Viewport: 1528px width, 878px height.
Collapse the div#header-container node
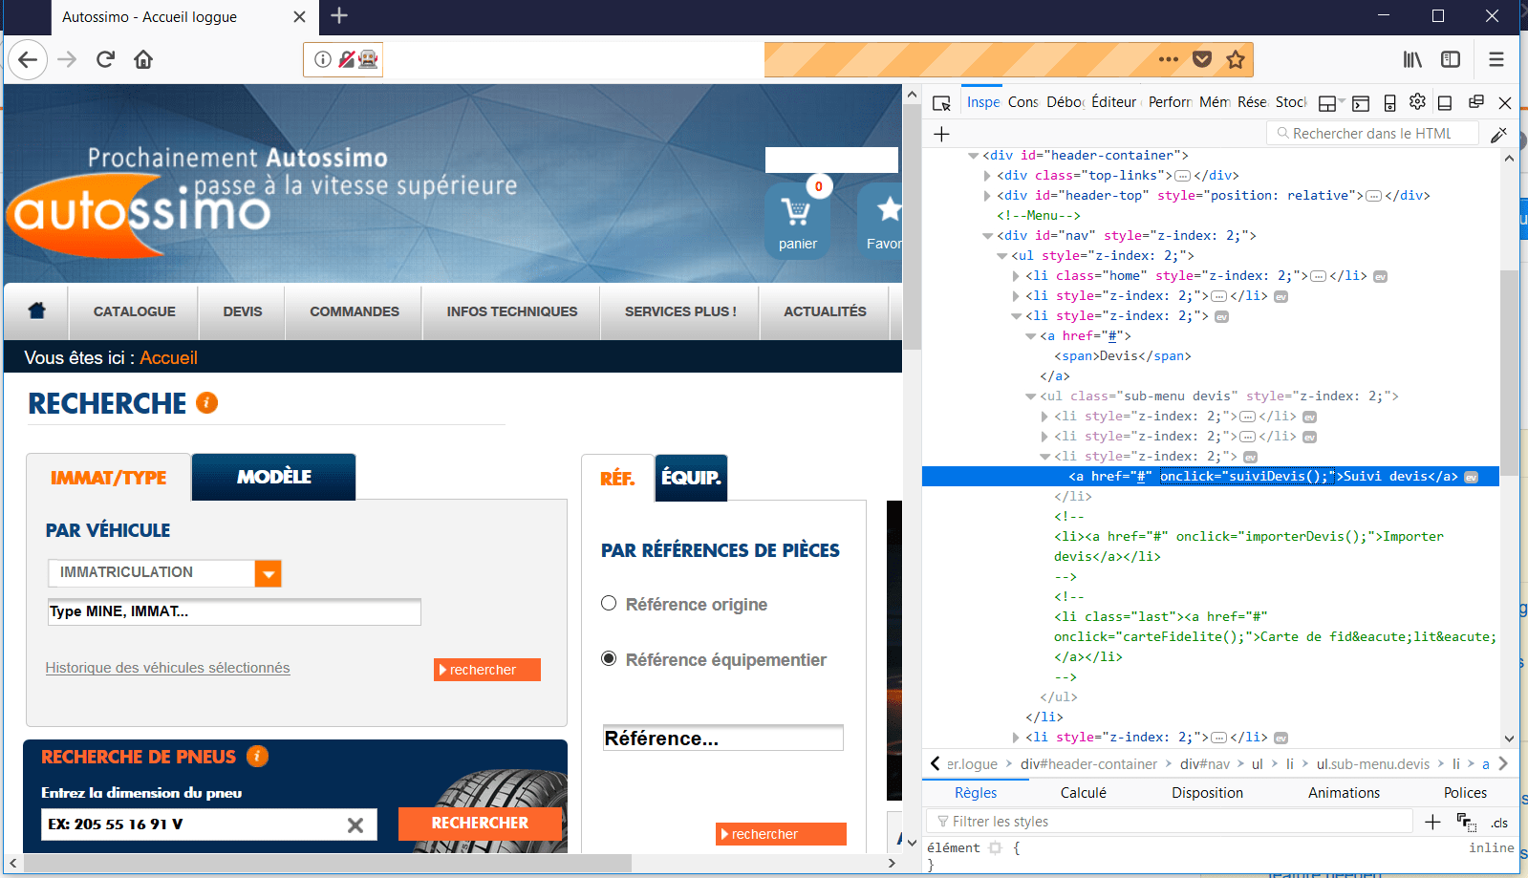[974, 155]
